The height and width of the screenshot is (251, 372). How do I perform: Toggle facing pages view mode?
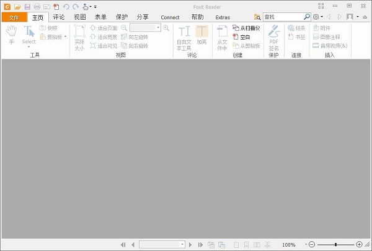257,245
